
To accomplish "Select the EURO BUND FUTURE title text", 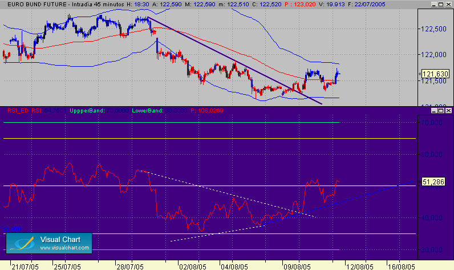I will coord(37,5).
